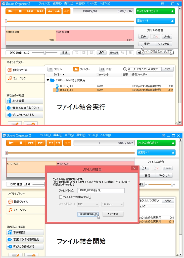Stop playback in the upper window
The width and height of the screenshot is (184, 258).
pyautogui.click(x=20, y=11)
